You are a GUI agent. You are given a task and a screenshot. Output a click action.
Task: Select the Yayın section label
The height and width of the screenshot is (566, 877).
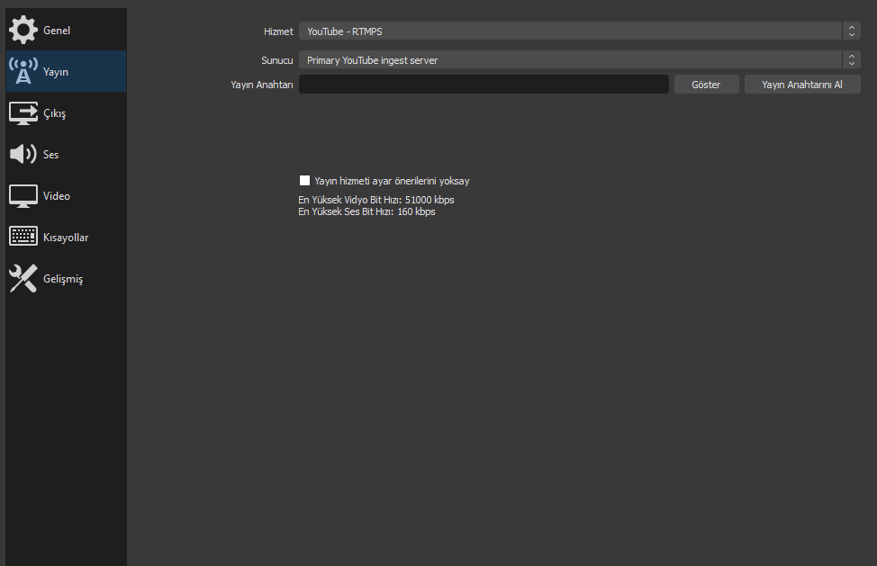pyautogui.click(x=55, y=72)
